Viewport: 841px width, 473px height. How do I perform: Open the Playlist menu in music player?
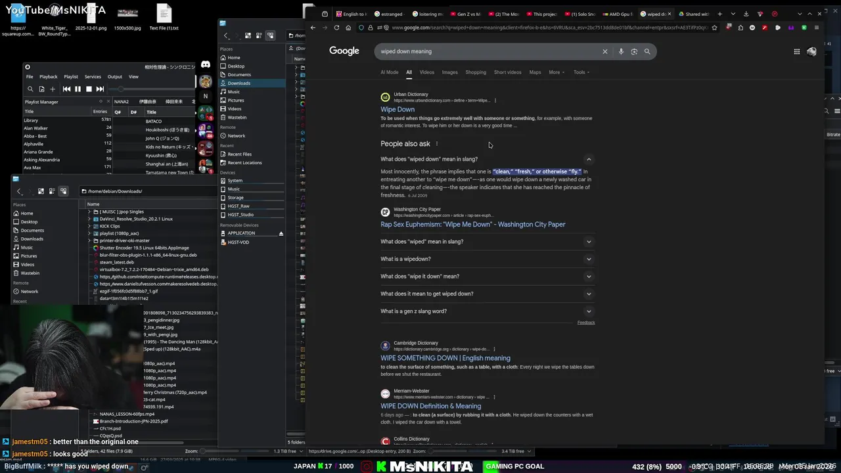(71, 76)
